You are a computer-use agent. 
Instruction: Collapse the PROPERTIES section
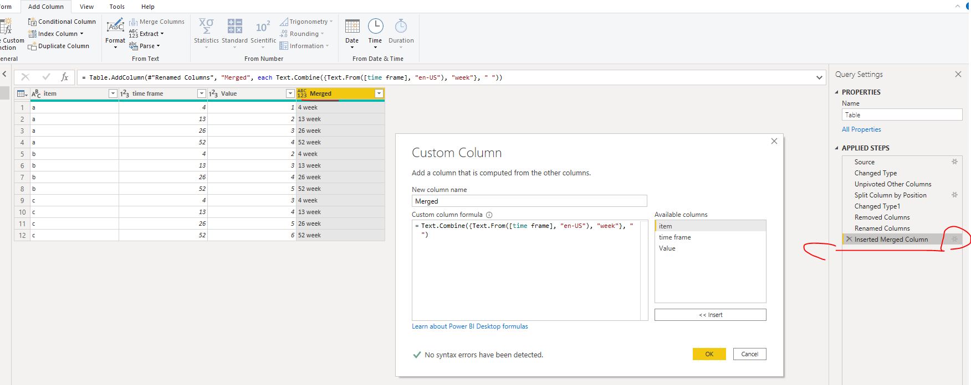(x=837, y=92)
